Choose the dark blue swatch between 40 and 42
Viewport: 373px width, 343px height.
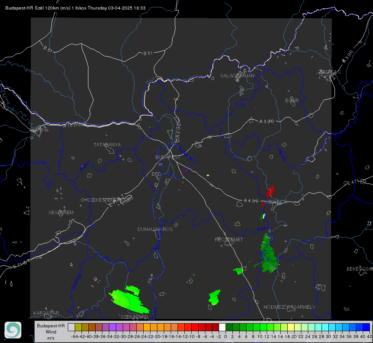[367, 327]
